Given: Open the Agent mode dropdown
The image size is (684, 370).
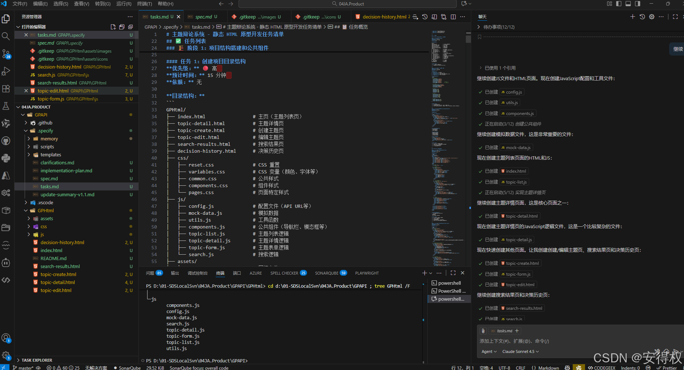Looking at the screenshot, I should [x=489, y=351].
